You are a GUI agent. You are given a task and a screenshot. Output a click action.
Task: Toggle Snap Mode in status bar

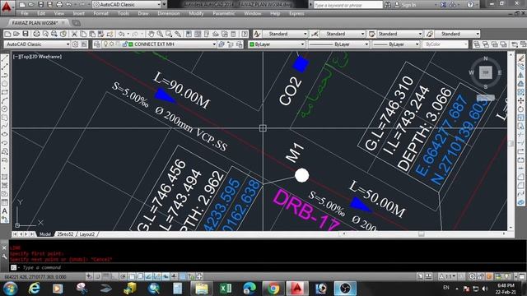[97, 276]
